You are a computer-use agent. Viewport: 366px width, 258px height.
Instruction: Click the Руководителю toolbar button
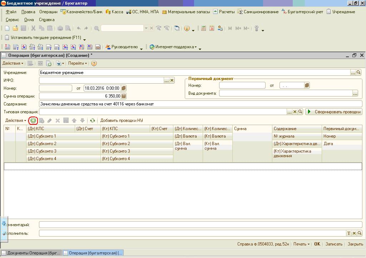[122, 47]
